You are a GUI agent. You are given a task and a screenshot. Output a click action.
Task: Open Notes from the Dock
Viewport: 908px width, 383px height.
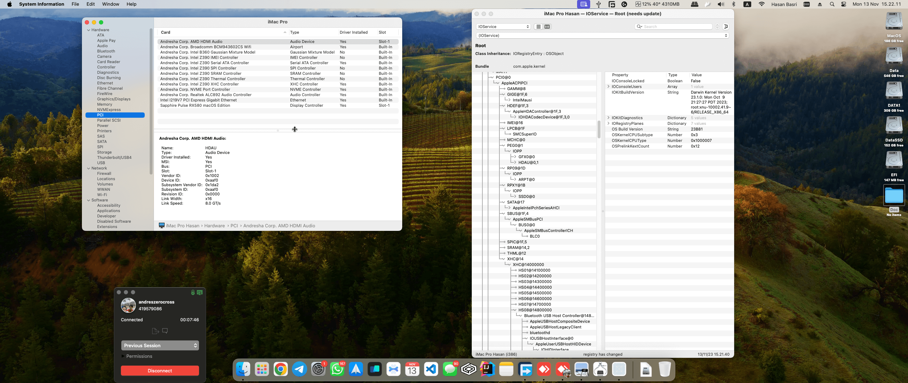pos(506,370)
